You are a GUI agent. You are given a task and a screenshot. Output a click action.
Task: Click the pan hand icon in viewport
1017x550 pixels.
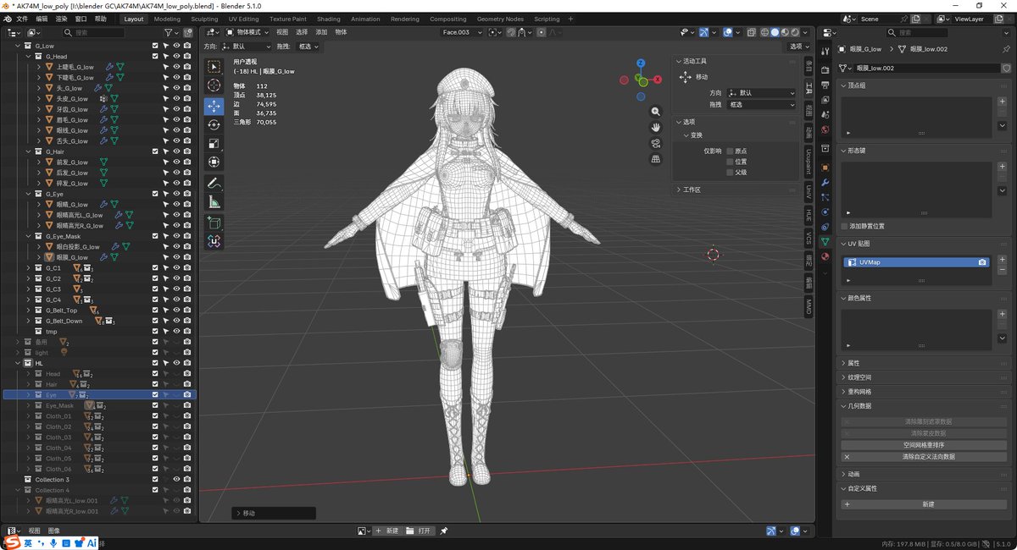pyautogui.click(x=655, y=127)
